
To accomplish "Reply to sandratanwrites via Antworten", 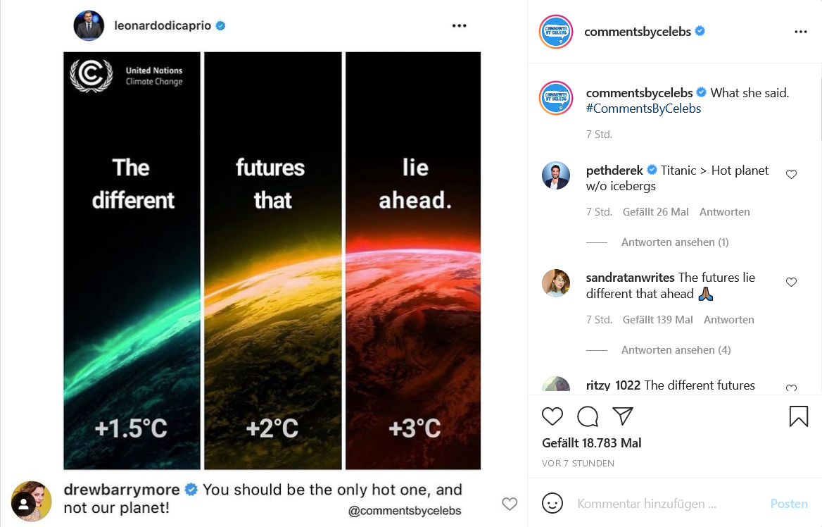I will pyautogui.click(x=728, y=320).
